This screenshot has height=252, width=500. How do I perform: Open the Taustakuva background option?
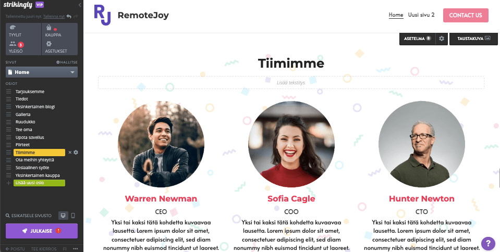tap(473, 39)
